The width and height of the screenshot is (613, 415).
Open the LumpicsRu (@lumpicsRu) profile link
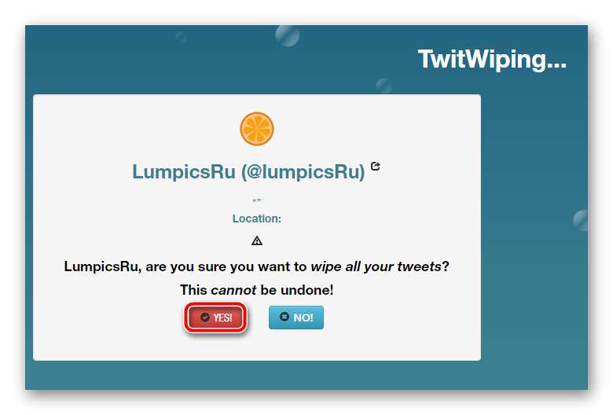[248, 171]
